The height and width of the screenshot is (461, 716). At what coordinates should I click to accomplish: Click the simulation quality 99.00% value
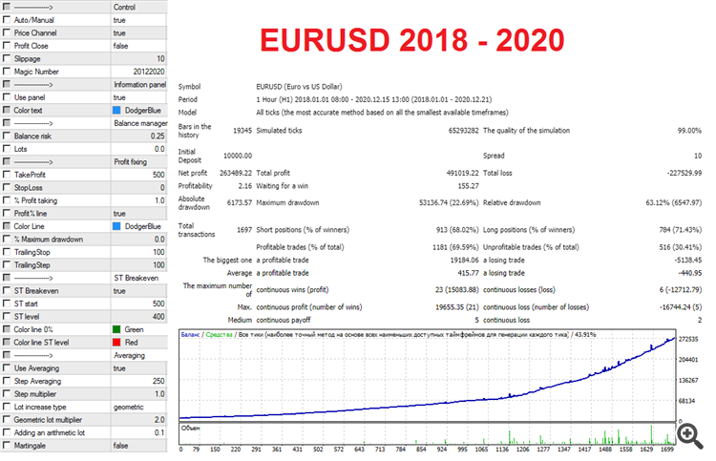689,131
